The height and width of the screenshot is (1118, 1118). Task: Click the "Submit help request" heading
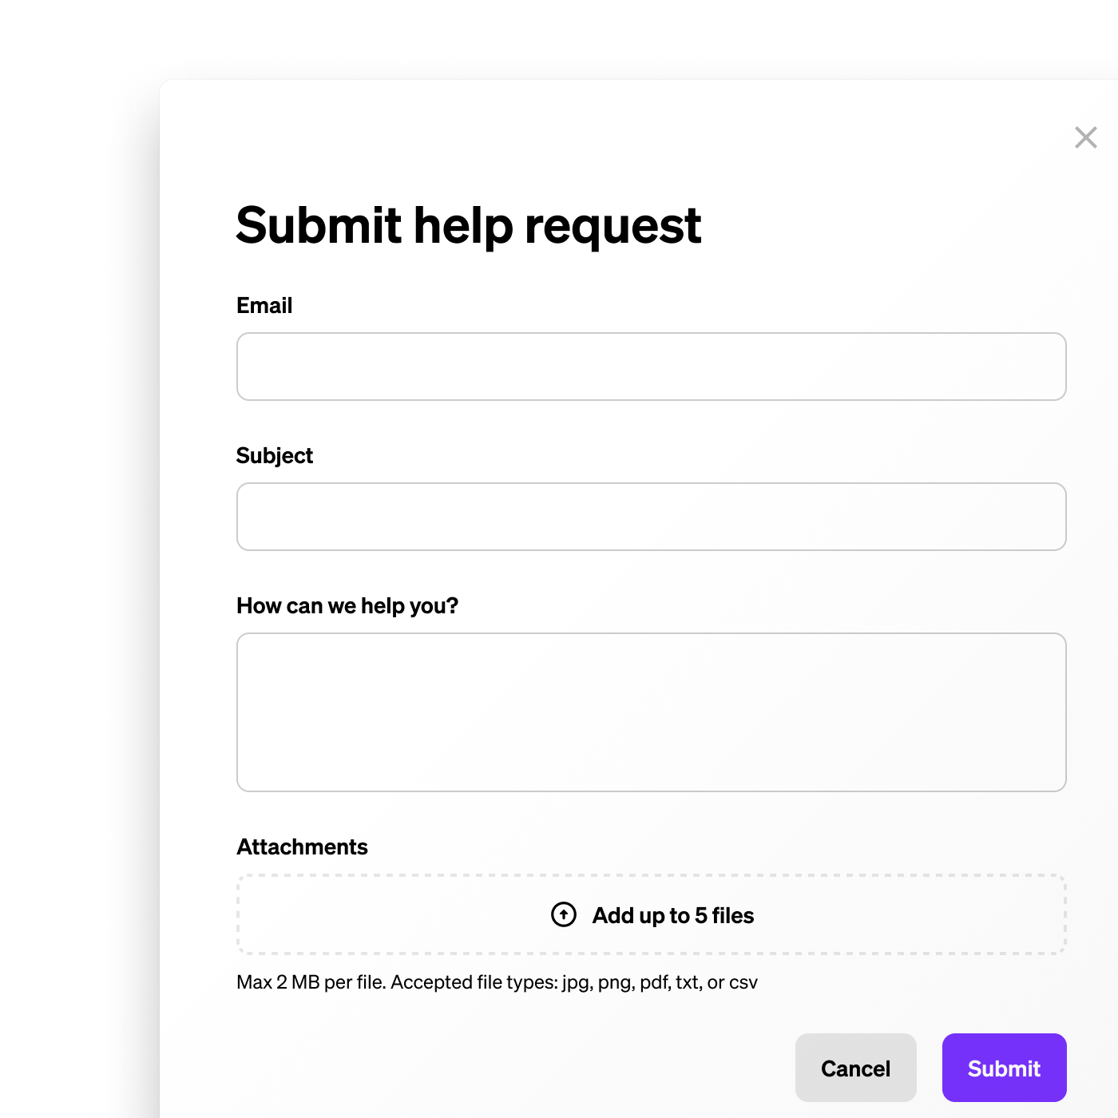pyautogui.click(x=469, y=226)
